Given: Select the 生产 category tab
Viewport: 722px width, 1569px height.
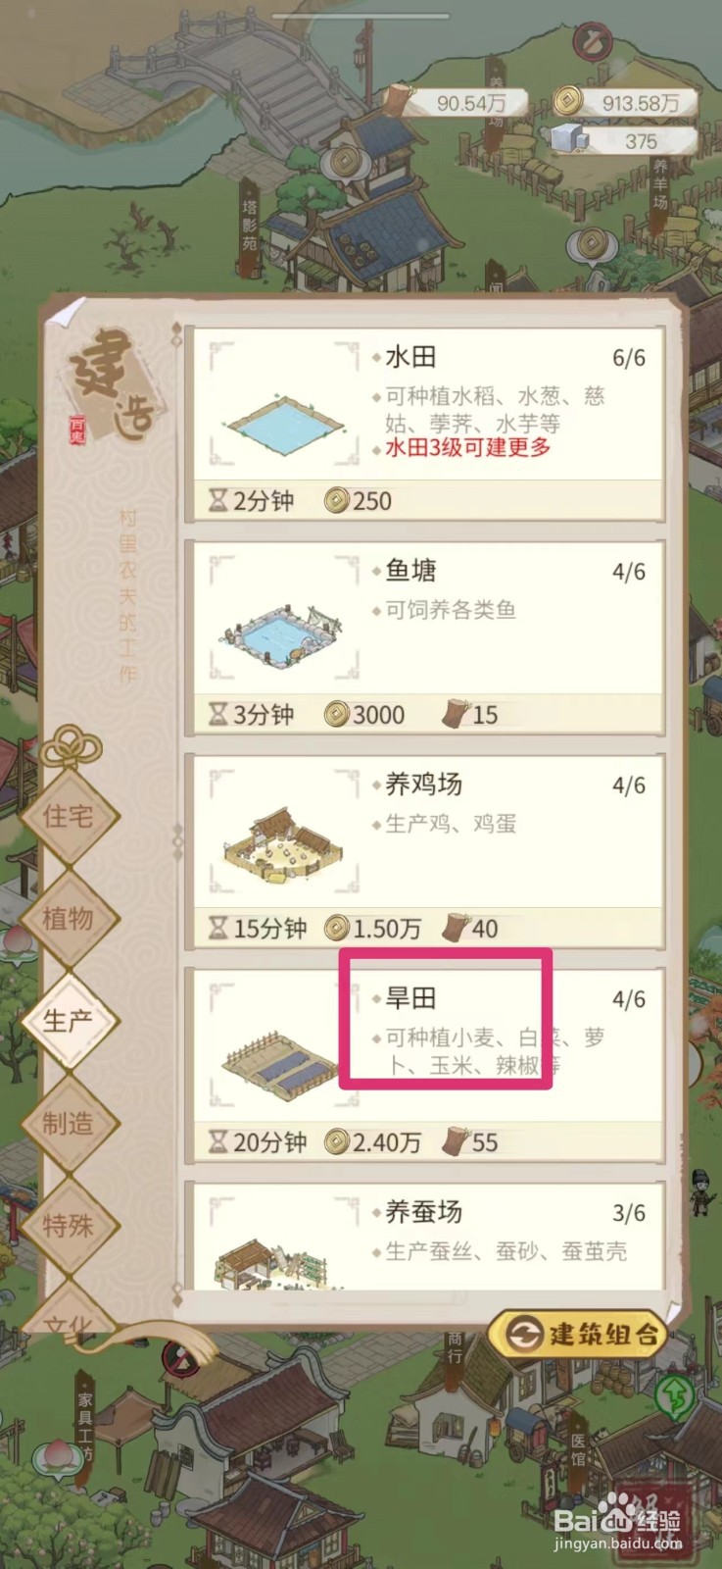Looking at the screenshot, I should click(69, 1021).
